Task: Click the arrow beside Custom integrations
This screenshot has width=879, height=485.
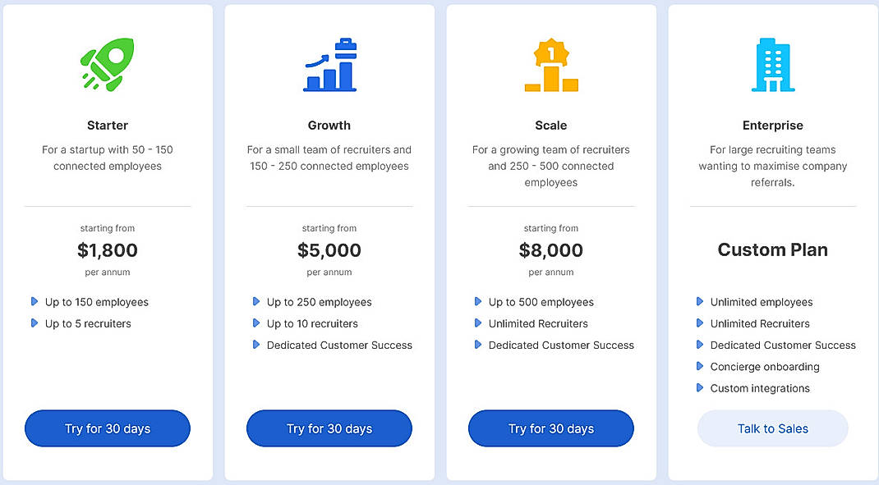Action: (x=701, y=388)
